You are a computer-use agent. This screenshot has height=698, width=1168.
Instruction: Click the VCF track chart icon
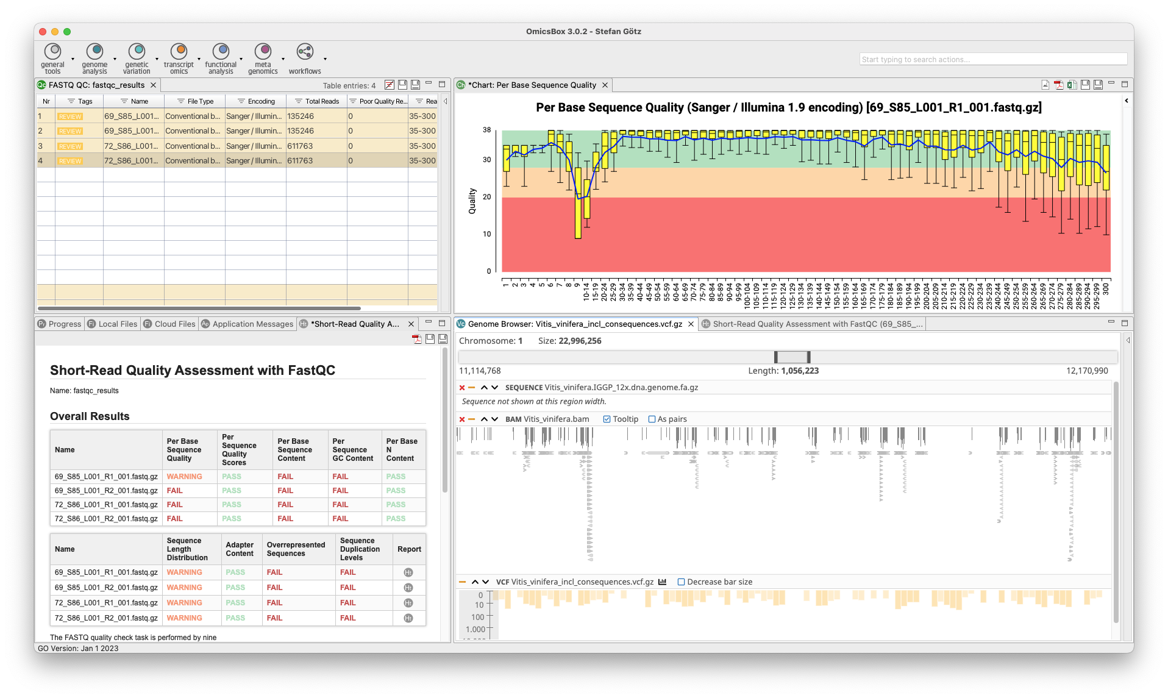tap(663, 582)
